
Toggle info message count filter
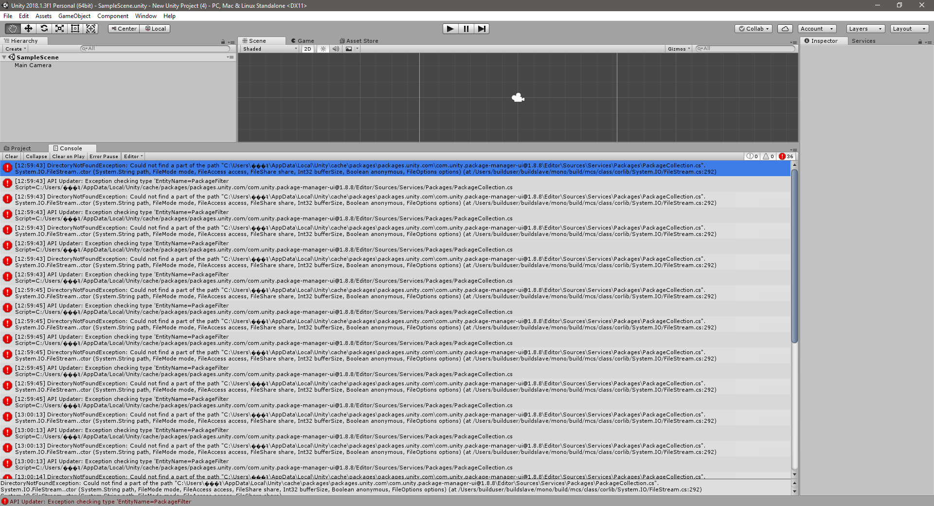tap(753, 157)
